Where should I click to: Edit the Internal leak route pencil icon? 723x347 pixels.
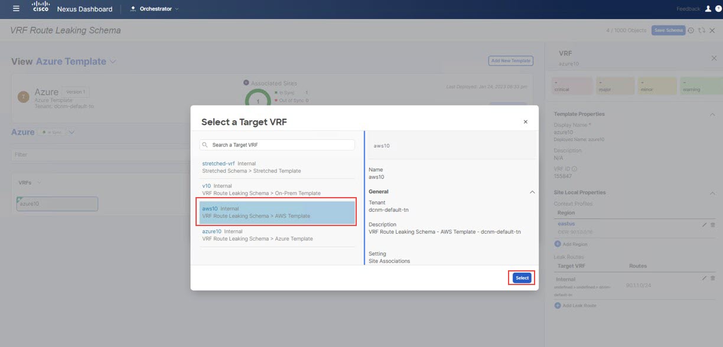704,278
